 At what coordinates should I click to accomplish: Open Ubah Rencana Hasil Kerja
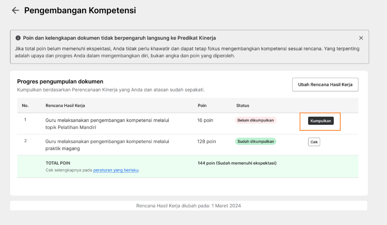click(x=325, y=85)
